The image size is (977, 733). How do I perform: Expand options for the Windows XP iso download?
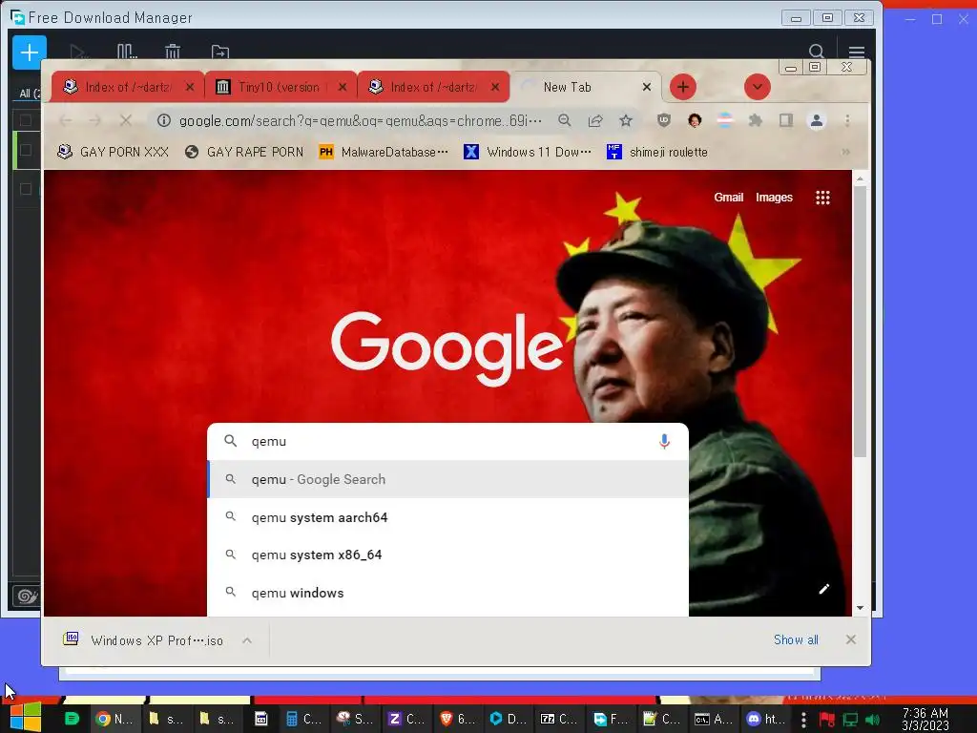(247, 640)
